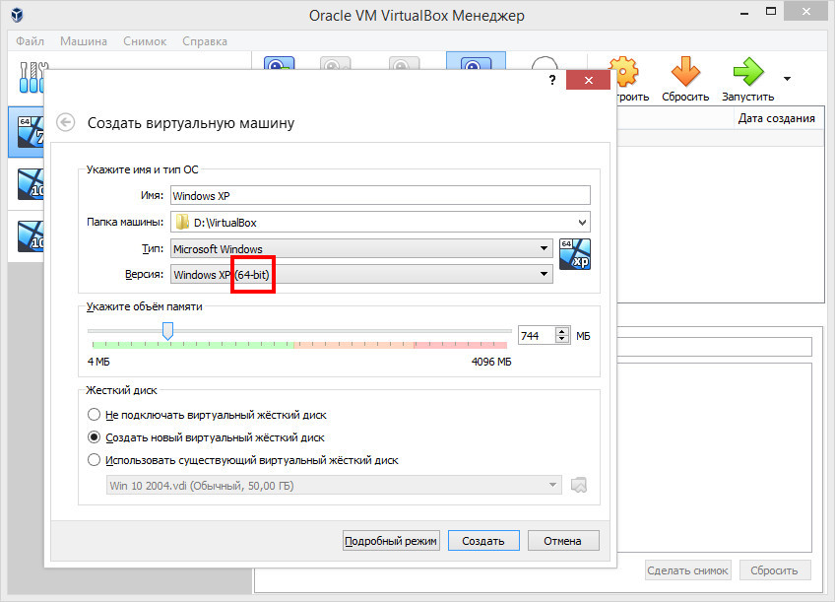The height and width of the screenshot is (602, 835).
Task: Click the Создать виртуальную машину heading
Action: [191, 123]
